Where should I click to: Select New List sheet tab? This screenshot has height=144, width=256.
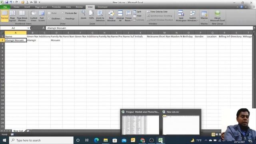pos(18,131)
